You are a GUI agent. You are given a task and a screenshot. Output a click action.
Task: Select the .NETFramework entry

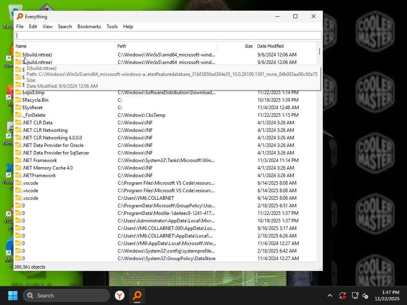coord(39,175)
